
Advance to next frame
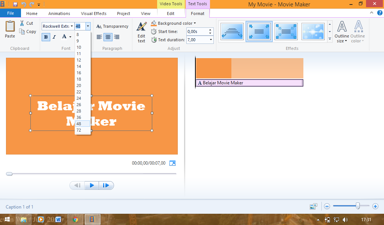click(106, 185)
